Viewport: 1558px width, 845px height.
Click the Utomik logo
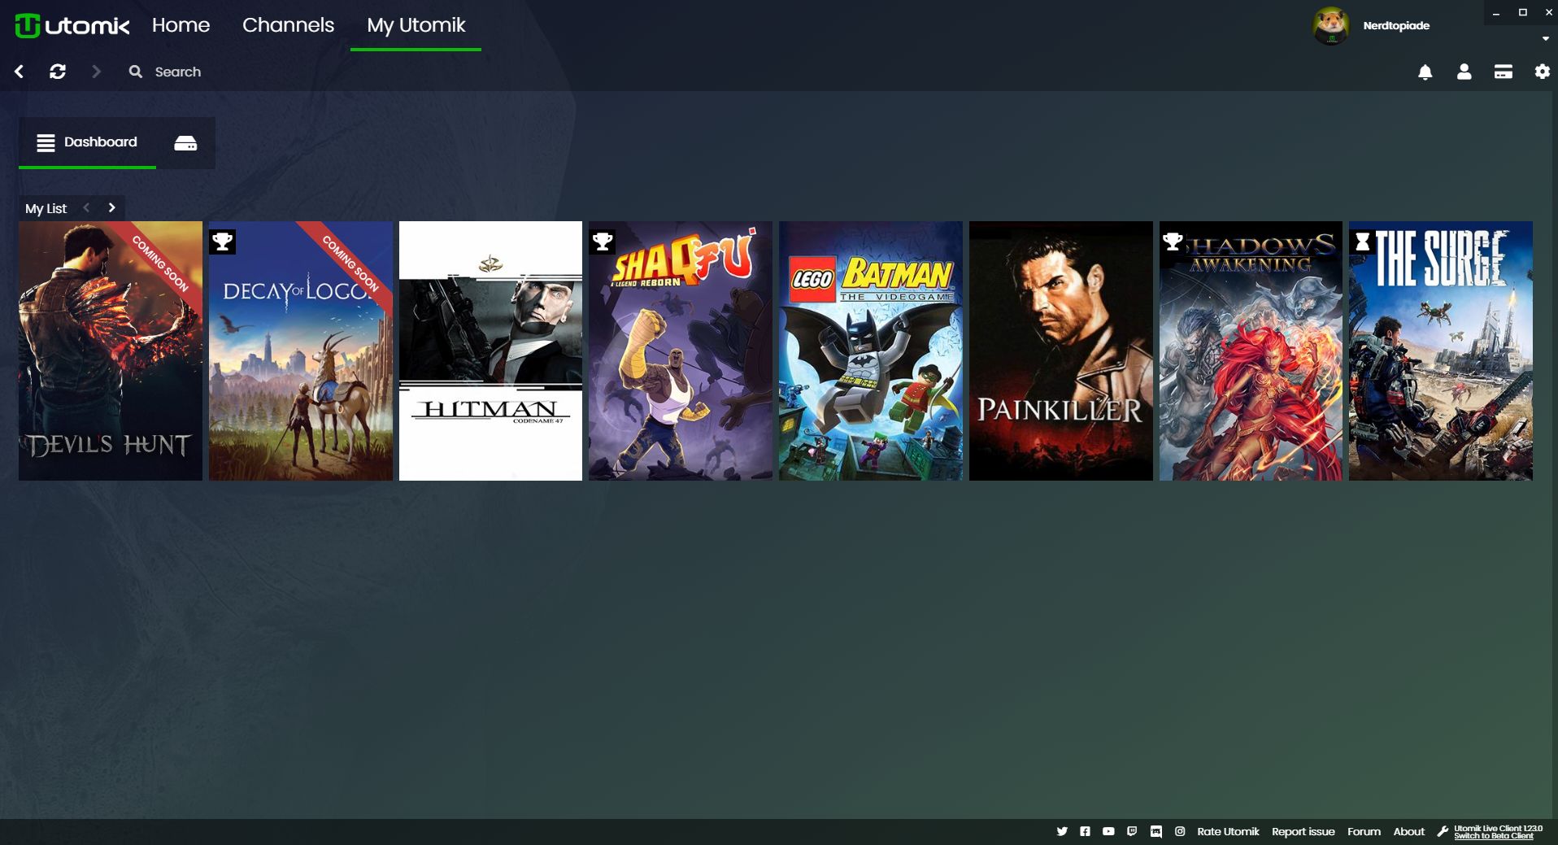(x=72, y=26)
